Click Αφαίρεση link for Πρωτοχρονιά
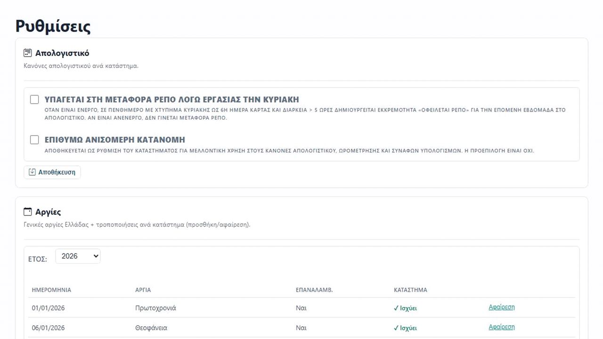 [x=502, y=307]
